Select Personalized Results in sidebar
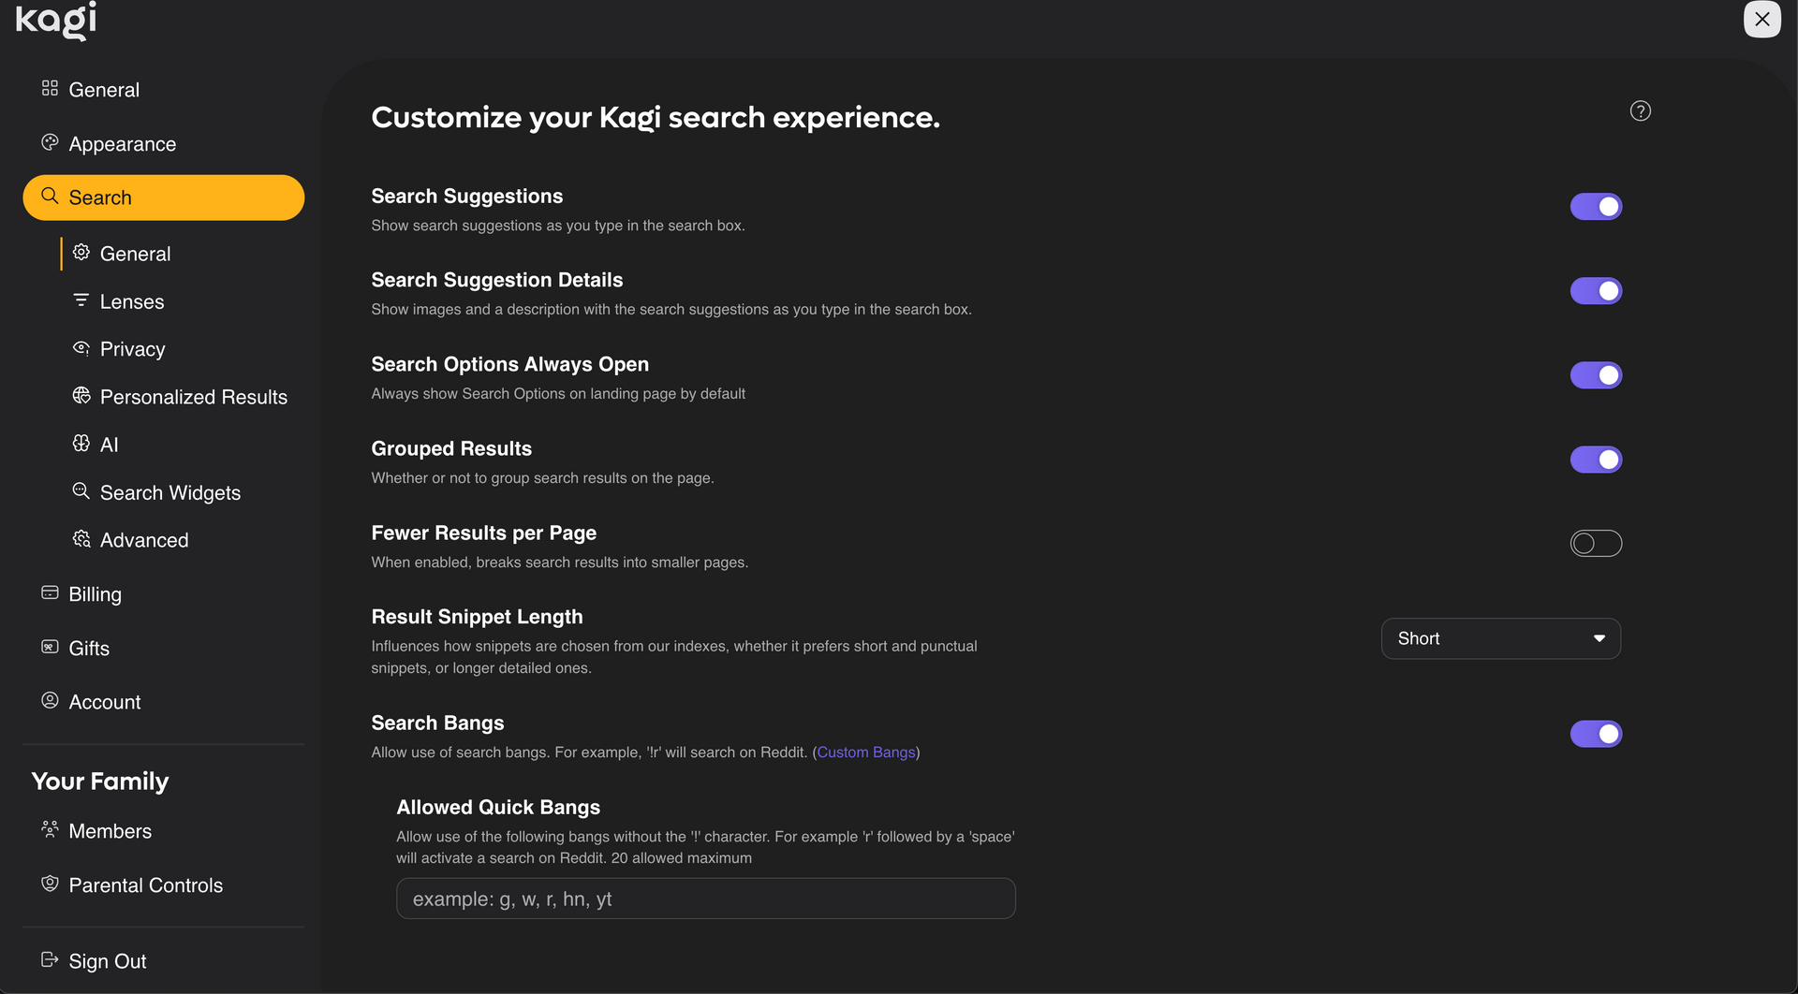The image size is (1798, 994). 193,397
